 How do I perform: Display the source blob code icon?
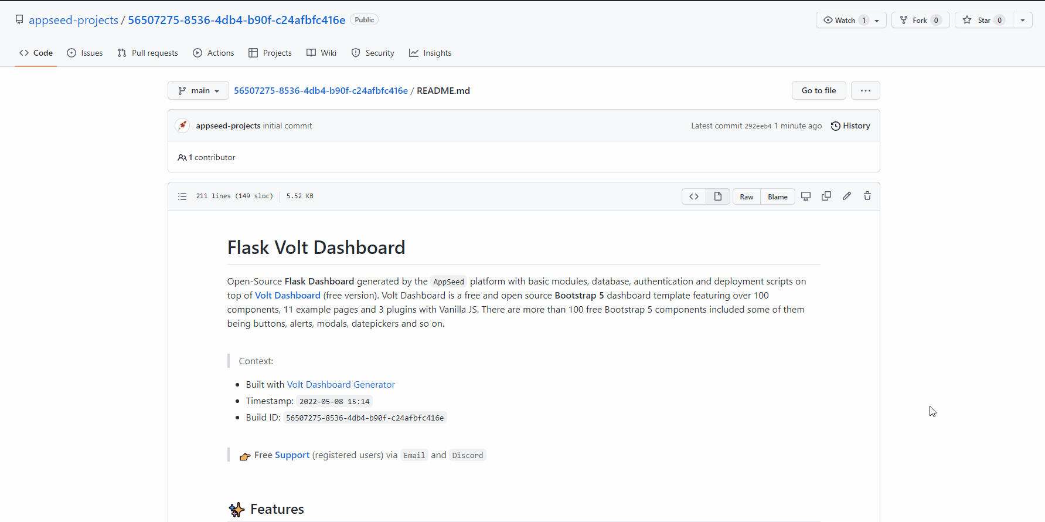[694, 196]
